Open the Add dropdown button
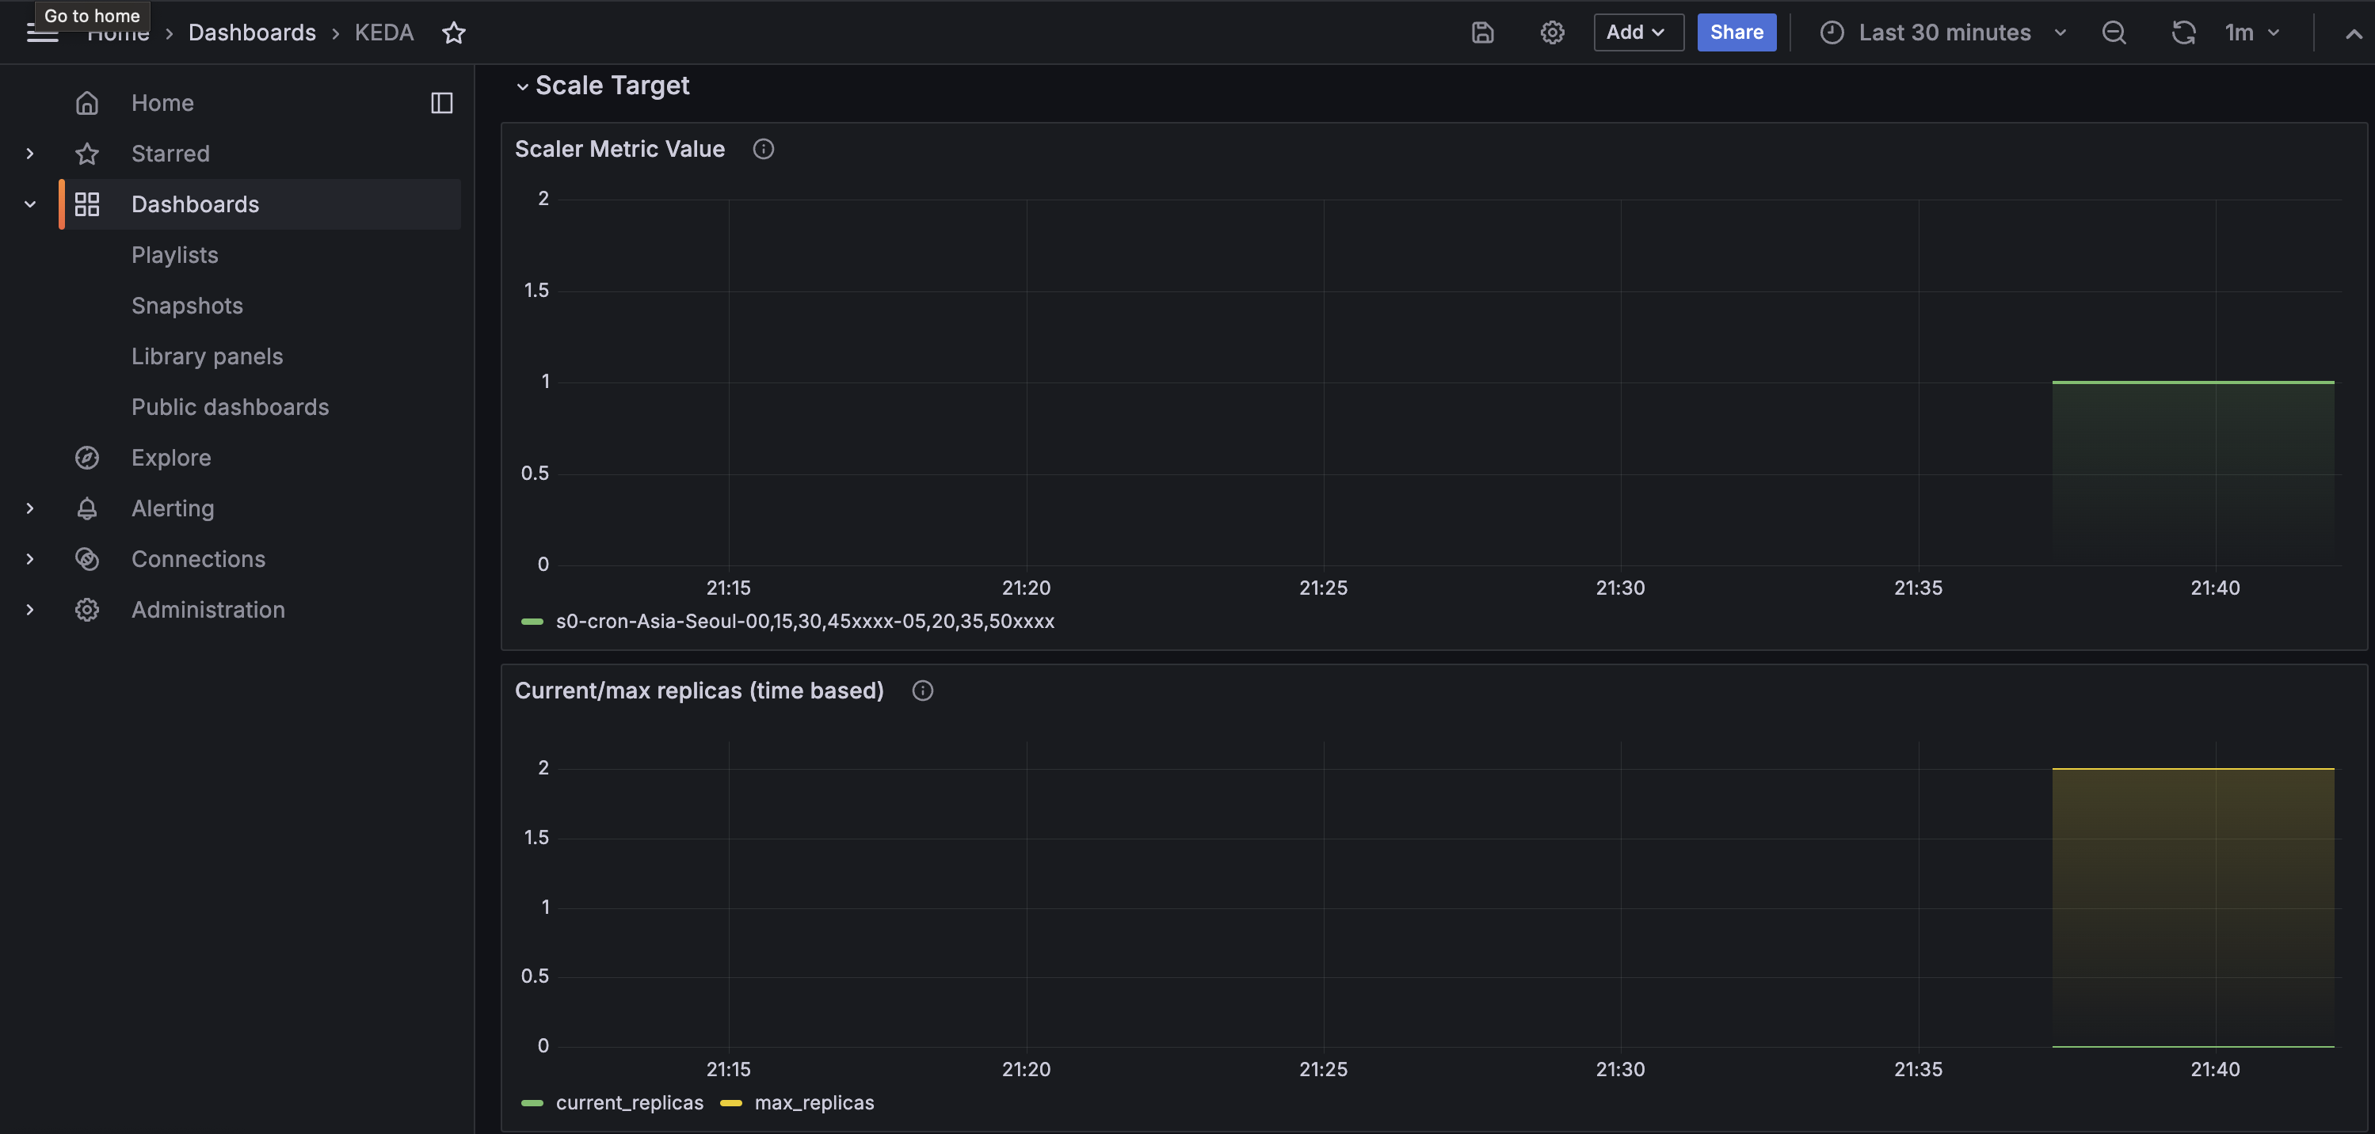The image size is (2375, 1134). tap(1637, 32)
